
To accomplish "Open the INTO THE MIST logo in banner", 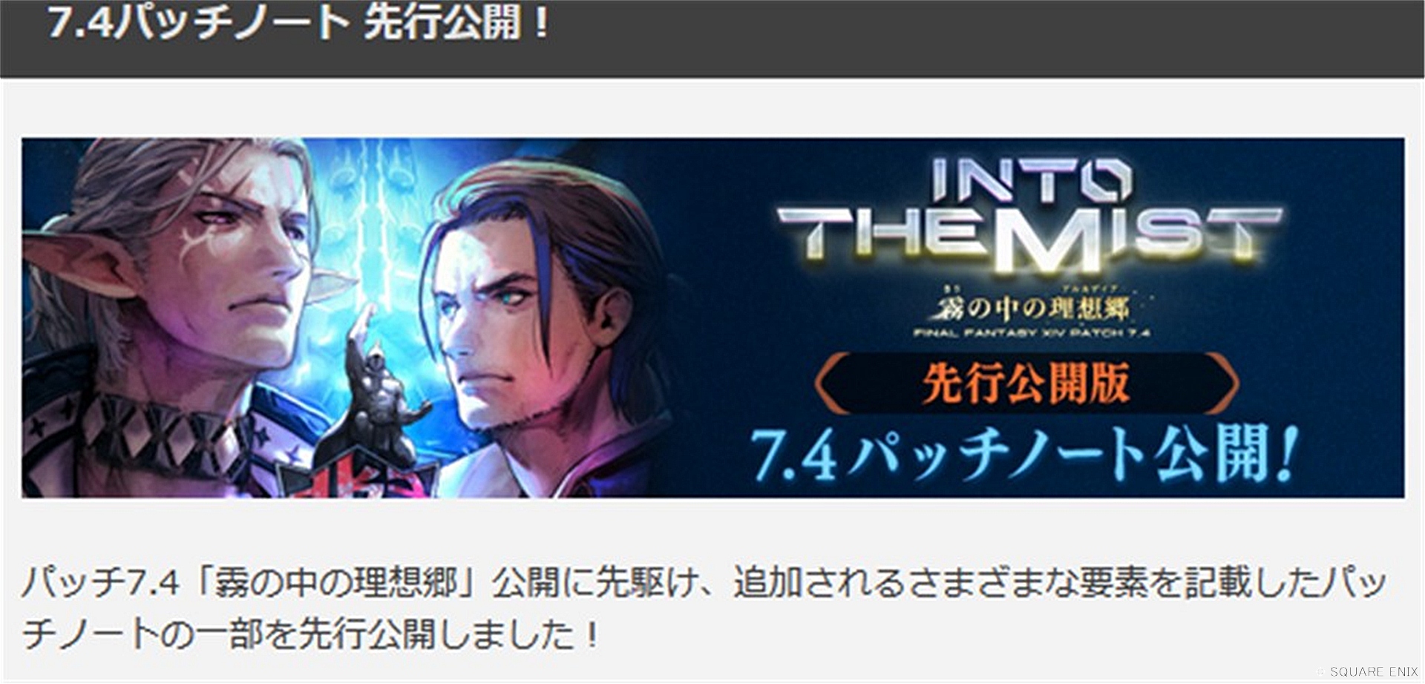I will click(x=1029, y=215).
